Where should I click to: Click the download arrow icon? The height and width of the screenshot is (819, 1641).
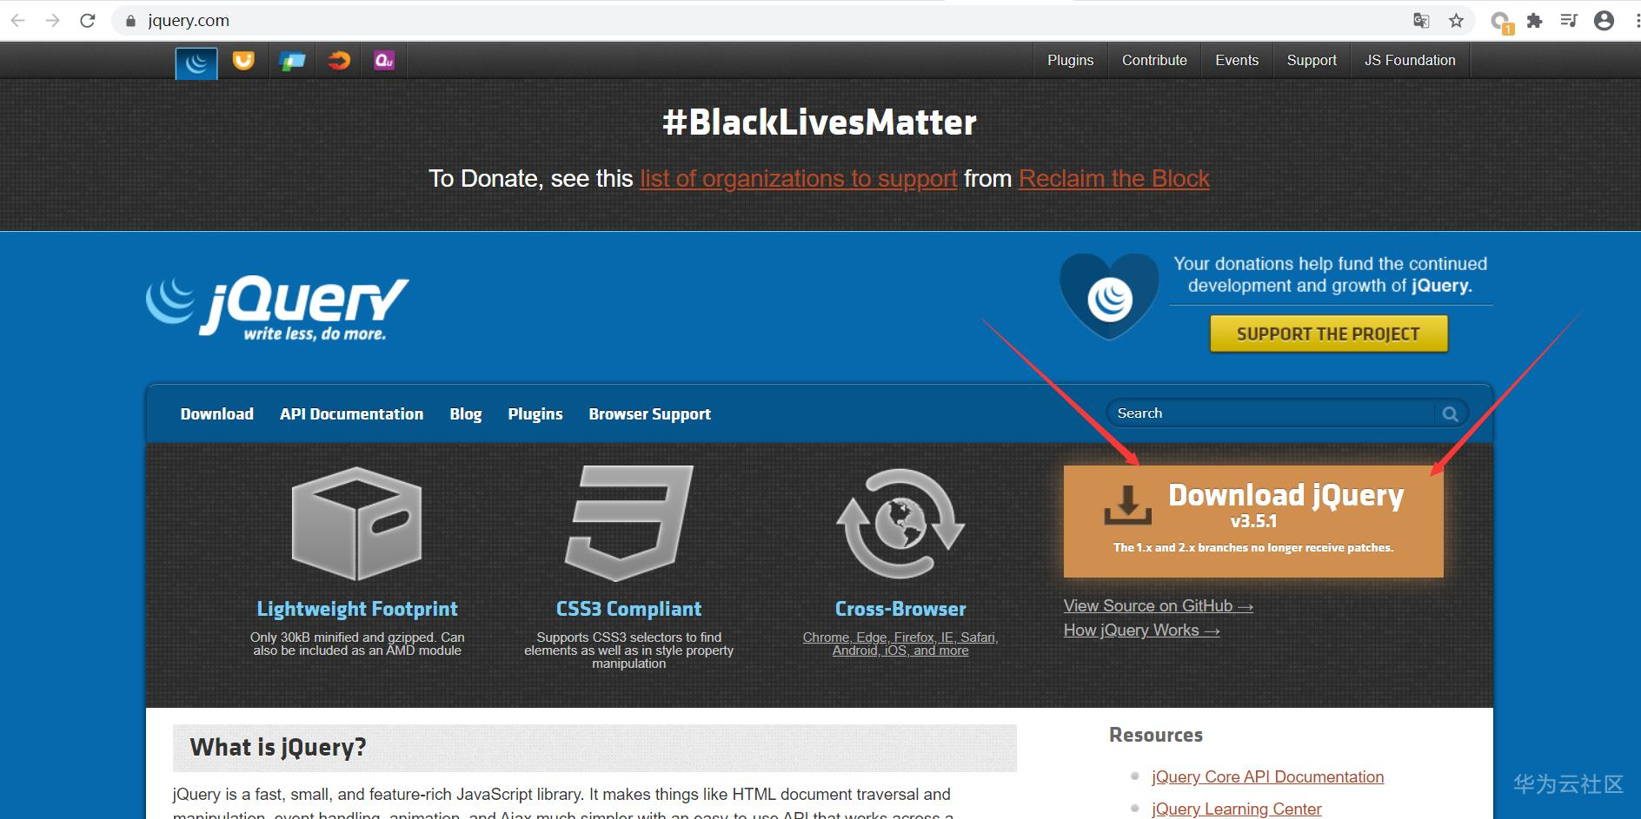click(1128, 505)
